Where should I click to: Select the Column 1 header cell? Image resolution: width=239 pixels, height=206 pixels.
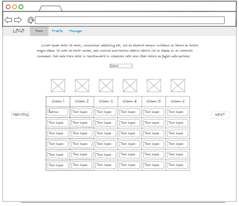click(58, 101)
